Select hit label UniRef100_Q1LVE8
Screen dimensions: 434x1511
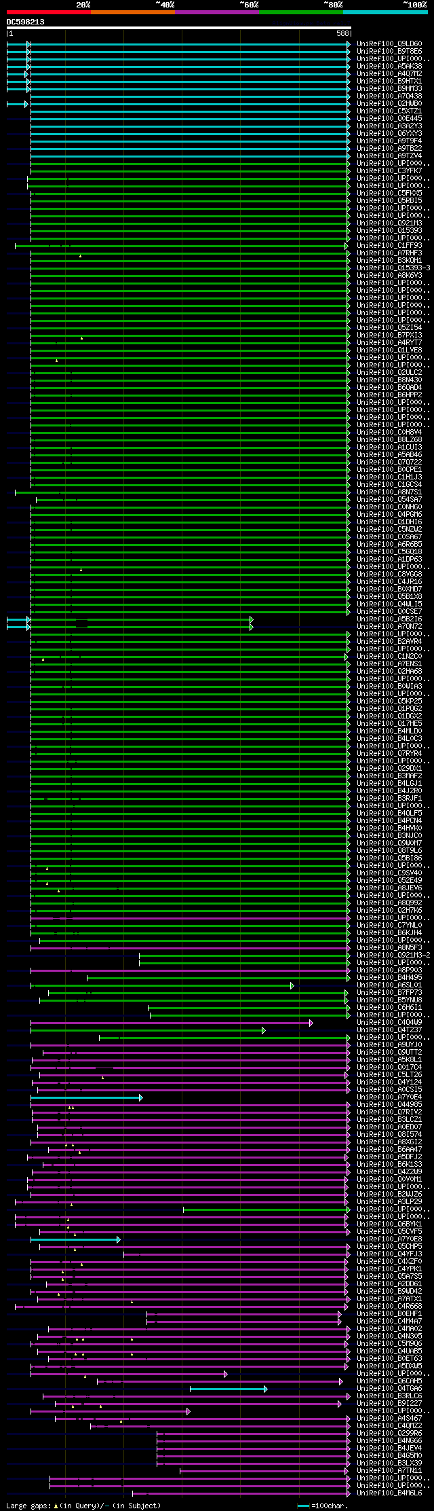tap(389, 350)
